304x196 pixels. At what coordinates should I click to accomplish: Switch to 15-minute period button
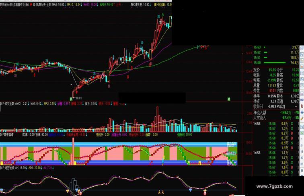302,152
